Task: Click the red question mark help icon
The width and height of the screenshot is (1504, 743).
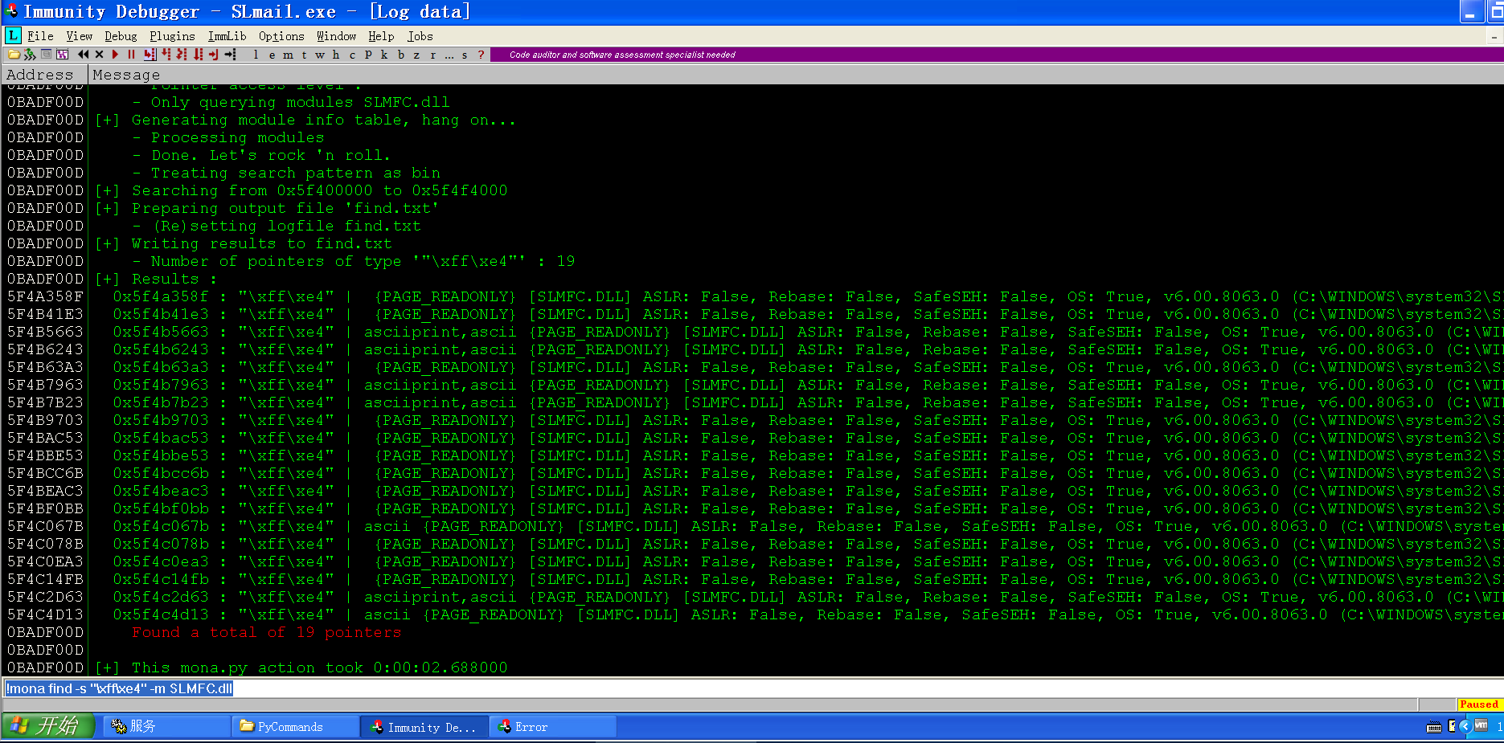Action: point(481,55)
